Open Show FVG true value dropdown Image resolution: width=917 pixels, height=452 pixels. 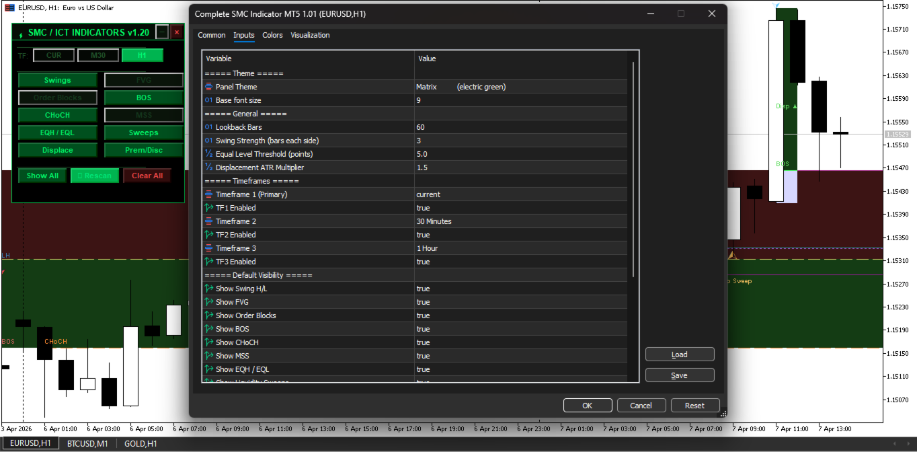tap(521, 302)
